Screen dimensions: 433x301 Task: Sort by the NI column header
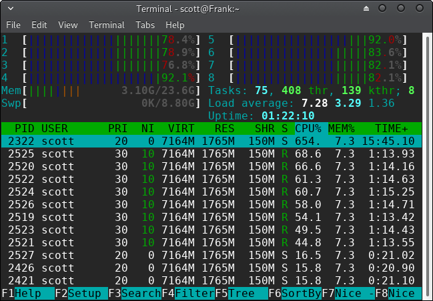coord(147,129)
